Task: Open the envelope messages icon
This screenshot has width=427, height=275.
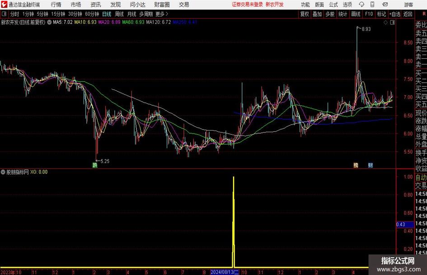Action: (385, 5)
